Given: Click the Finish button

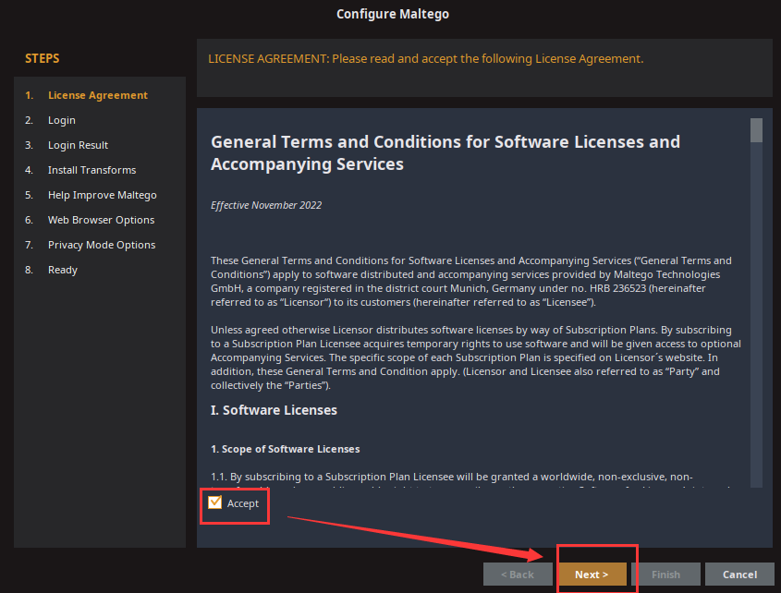Looking at the screenshot, I should (x=666, y=575).
